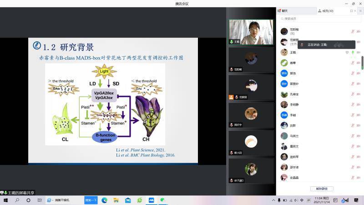
Task: Toggle microphone for member 史晶晶
Action: pyautogui.click(x=353, y=178)
